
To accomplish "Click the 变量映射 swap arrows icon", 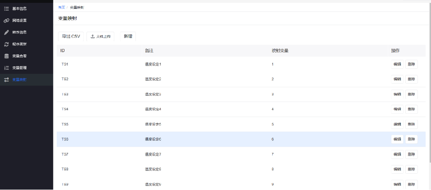I will tap(7, 80).
